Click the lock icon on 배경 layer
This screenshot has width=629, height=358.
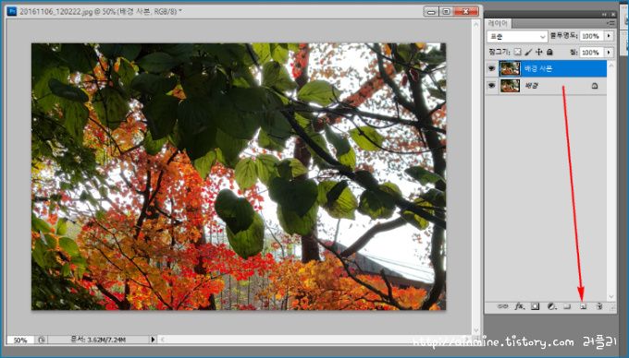(x=595, y=86)
